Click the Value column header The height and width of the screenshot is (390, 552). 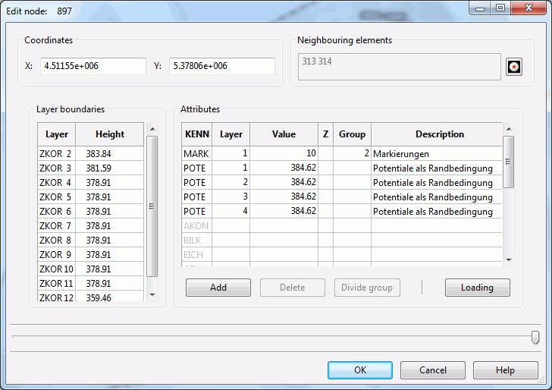pos(284,134)
